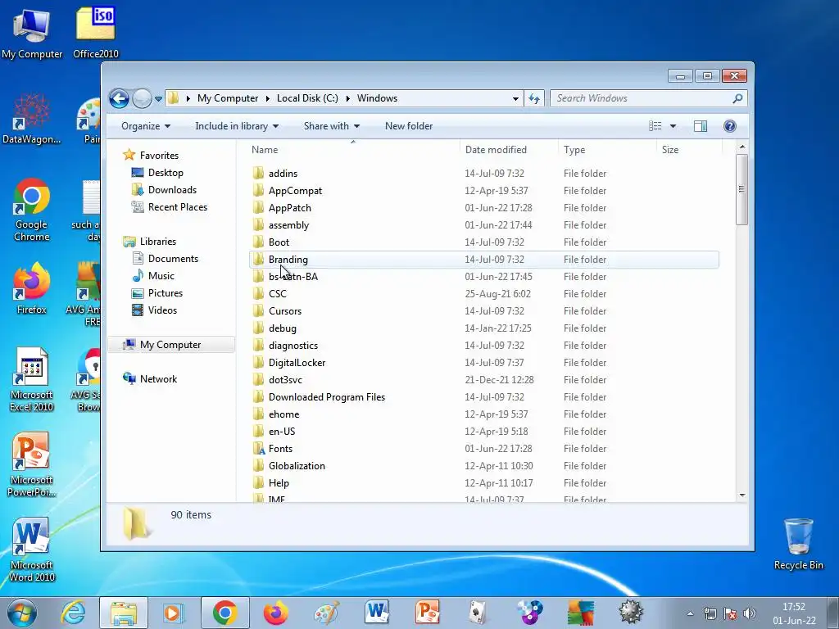Change the view with the views icon
Image resolution: width=839 pixels, height=629 pixels.
tap(655, 126)
